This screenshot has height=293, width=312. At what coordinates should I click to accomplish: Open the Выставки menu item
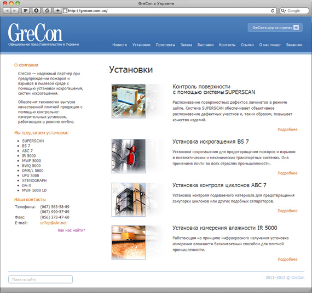(x=206, y=45)
